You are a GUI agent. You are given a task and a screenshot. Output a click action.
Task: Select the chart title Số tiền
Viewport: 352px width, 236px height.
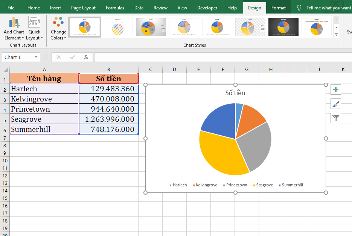coord(235,93)
